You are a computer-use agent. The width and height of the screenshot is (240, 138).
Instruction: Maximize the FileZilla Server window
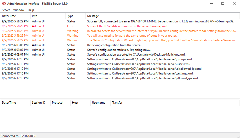pyautogui.click(x=223, y=3)
